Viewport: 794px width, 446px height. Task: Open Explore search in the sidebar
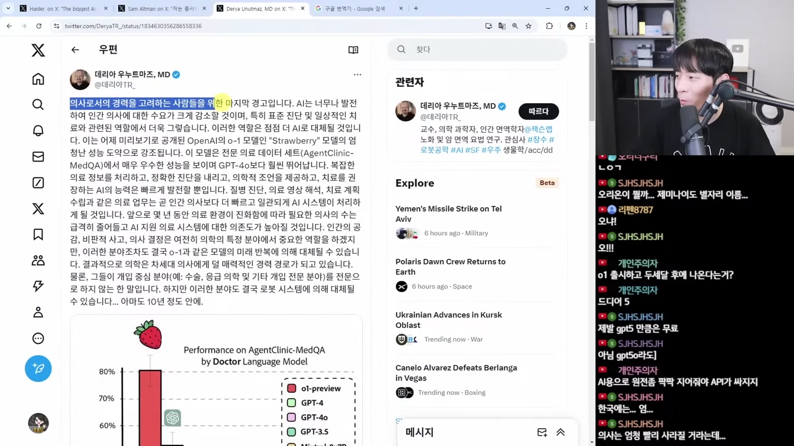click(x=38, y=104)
